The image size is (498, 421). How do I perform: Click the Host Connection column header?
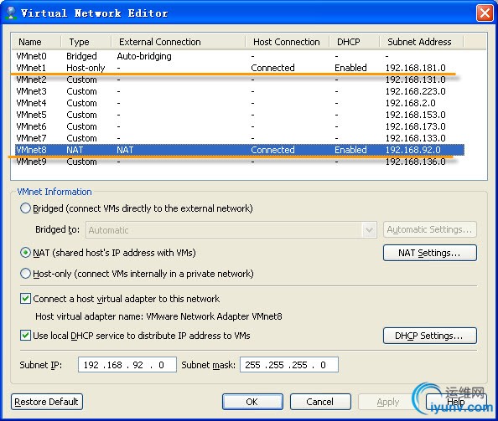[x=287, y=42]
